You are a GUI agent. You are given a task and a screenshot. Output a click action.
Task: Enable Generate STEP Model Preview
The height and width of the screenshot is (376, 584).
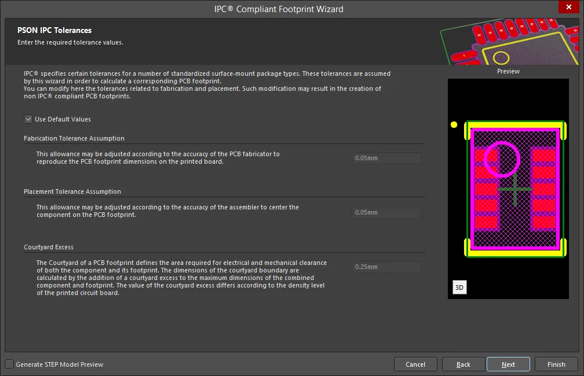tap(9, 364)
